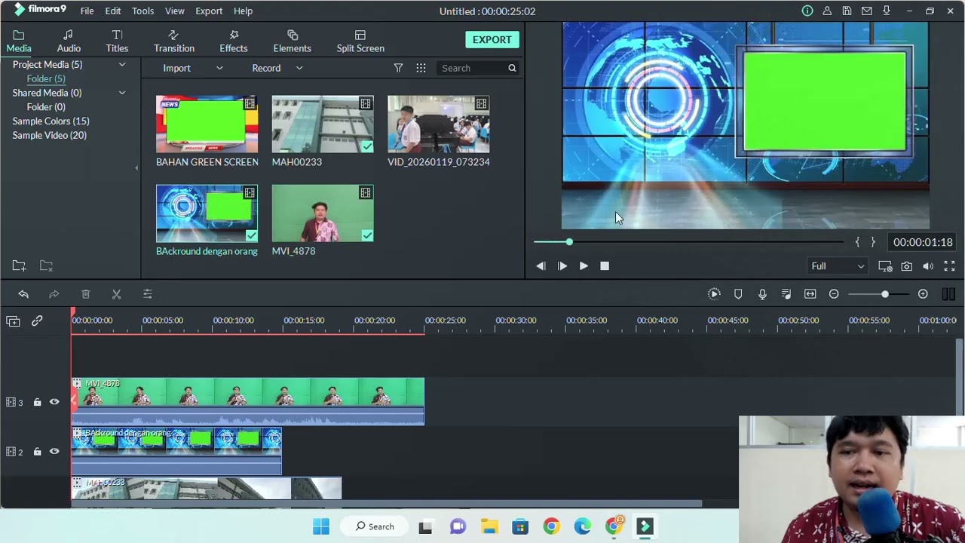Viewport: 965px width, 543px height.
Task: Open the audio mixer icon
Action: tap(786, 294)
